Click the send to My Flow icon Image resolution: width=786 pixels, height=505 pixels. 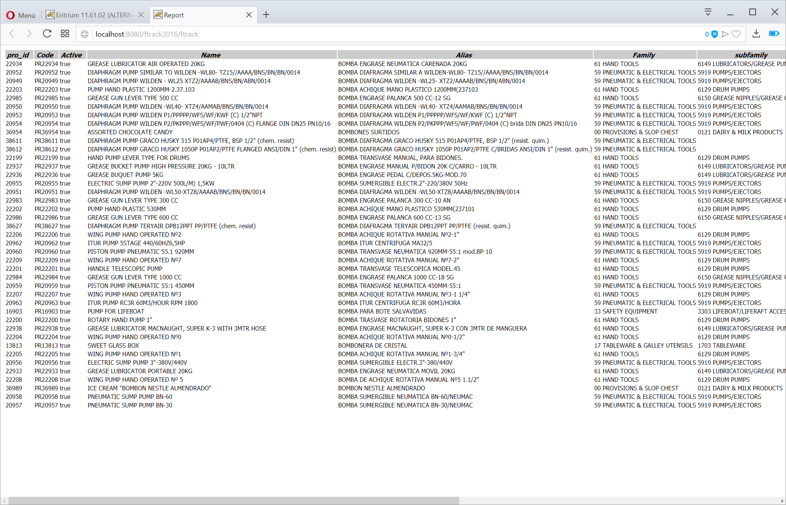tap(725, 34)
